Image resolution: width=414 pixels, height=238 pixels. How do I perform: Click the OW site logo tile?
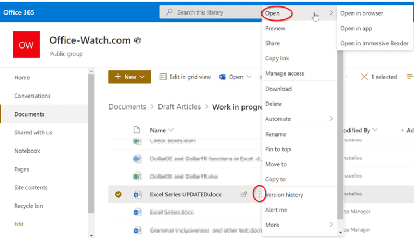pyautogui.click(x=26, y=44)
